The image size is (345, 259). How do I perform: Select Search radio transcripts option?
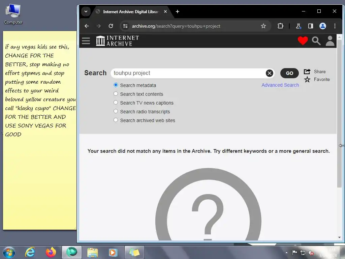(x=116, y=111)
